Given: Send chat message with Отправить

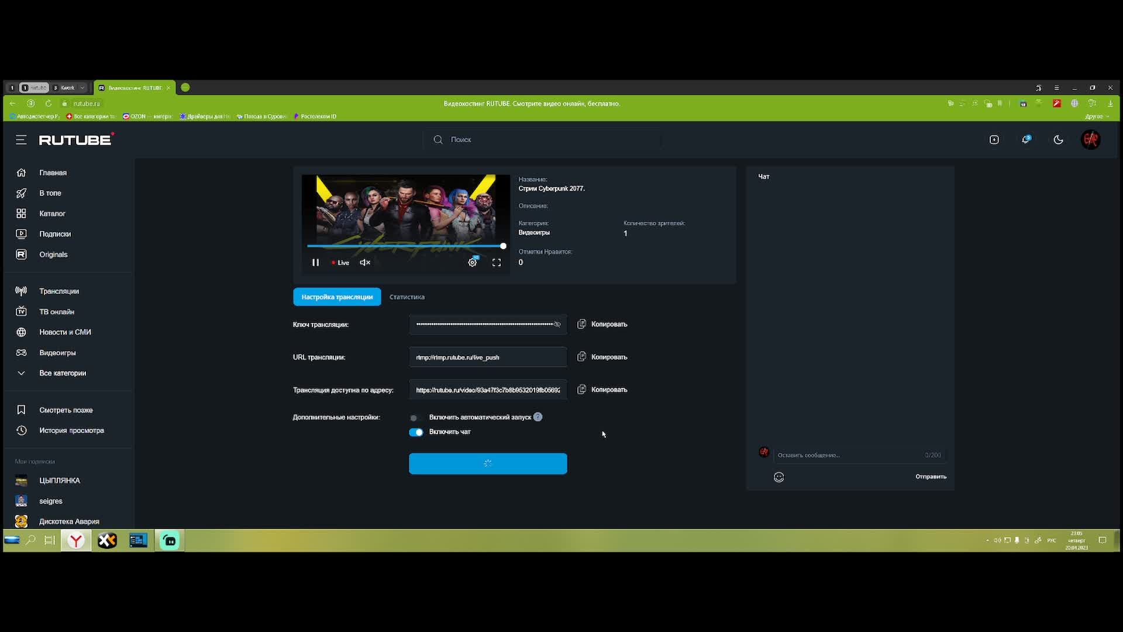Looking at the screenshot, I should coord(931,477).
